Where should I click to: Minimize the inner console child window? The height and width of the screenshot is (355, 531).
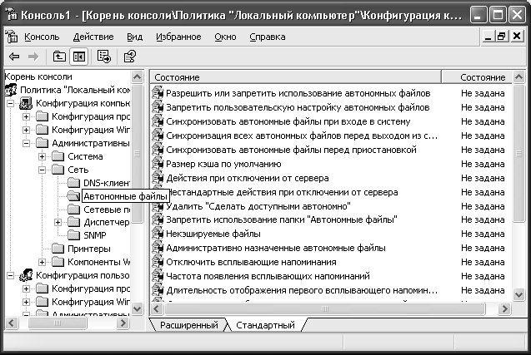pyautogui.click(x=488, y=36)
